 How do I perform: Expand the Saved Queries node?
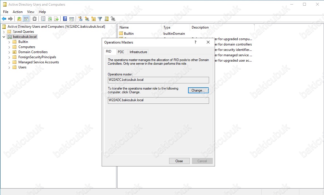coord(4,32)
